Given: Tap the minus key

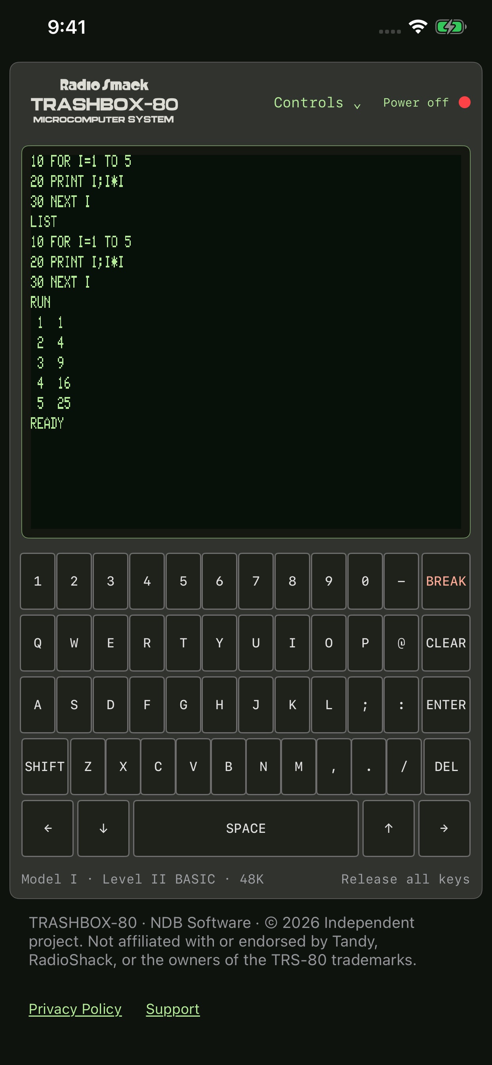Looking at the screenshot, I should coord(401,581).
